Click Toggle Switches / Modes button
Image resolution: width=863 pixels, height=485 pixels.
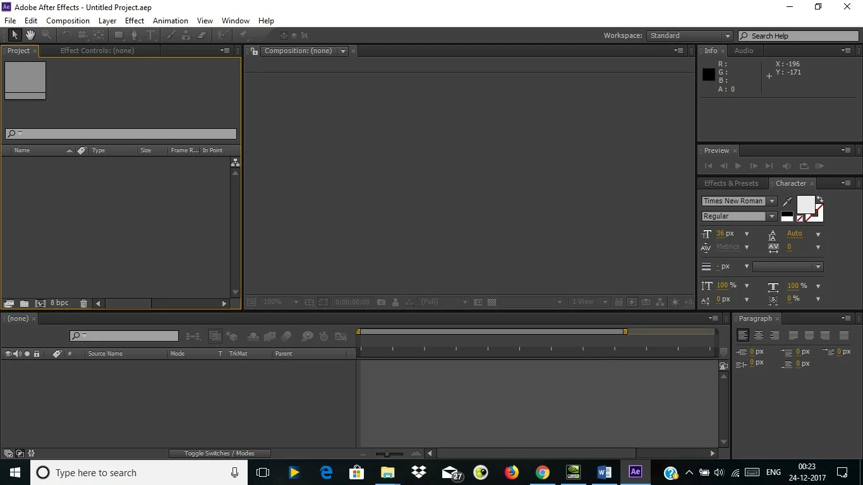[x=219, y=453]
